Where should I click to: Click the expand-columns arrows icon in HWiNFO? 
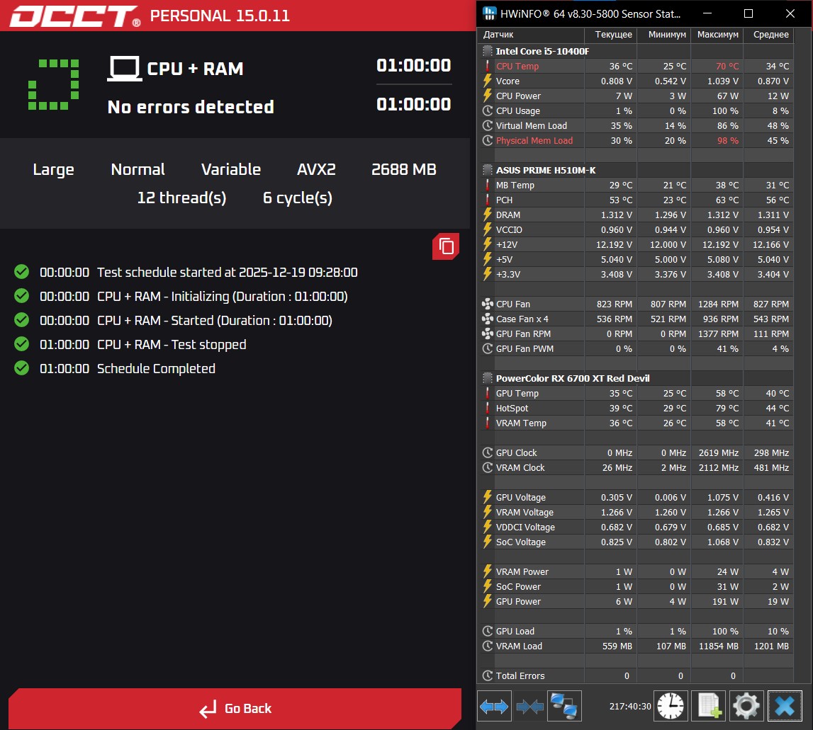click(494, 706)
